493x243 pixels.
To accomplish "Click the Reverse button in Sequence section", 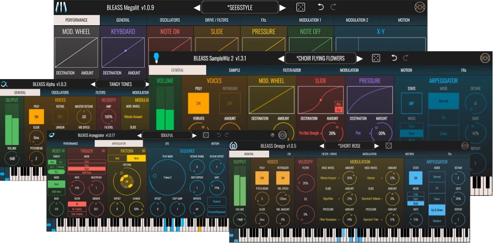I will (217, 201).
